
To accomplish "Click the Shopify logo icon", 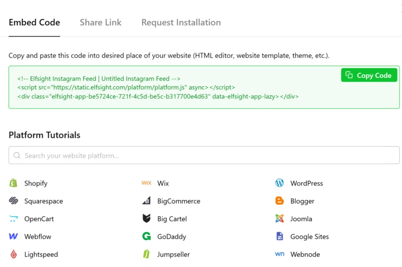I will pos(13,183).
